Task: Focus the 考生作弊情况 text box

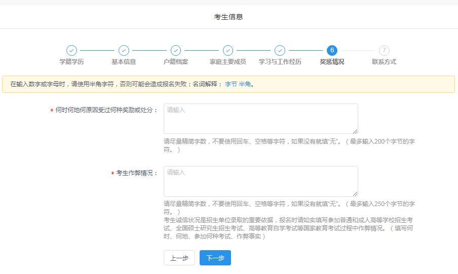Action: coord(260,181)
